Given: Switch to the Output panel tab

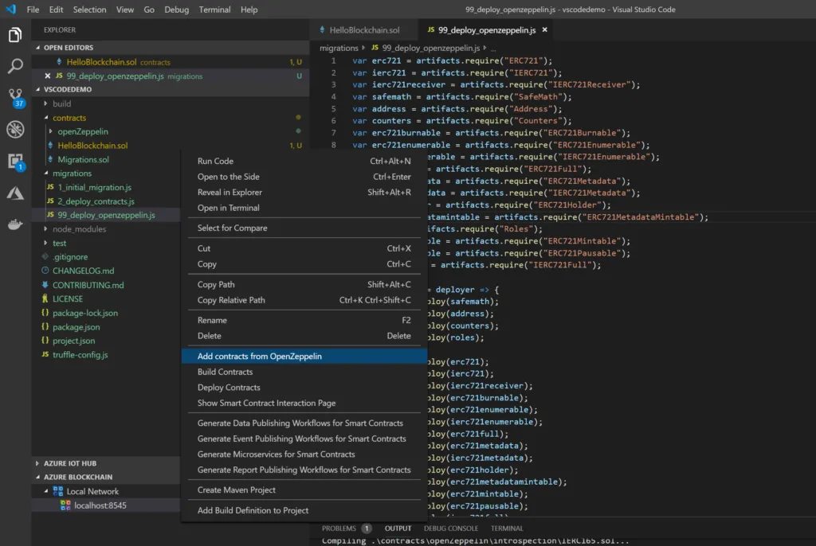Looking at the screenshot, I should click(x=398, y=528).
